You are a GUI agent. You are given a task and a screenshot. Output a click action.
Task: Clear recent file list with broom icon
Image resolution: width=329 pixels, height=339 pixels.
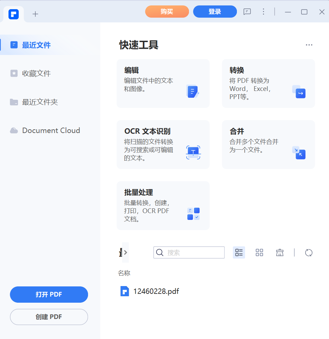click(x=280, y=252)
